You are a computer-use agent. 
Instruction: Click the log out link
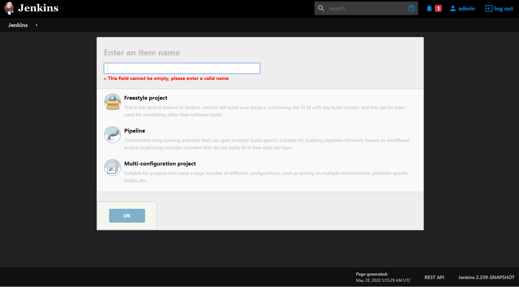pyautogui.click(x=504, y=8)
